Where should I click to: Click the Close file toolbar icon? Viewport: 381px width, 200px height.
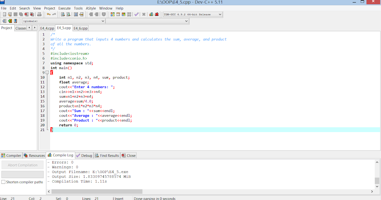(x=26, y=14)
